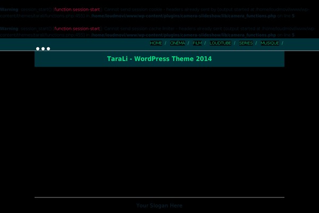Select the second slideshow pagination dot
Screen dimensions: 319x213
pos(43,48)
